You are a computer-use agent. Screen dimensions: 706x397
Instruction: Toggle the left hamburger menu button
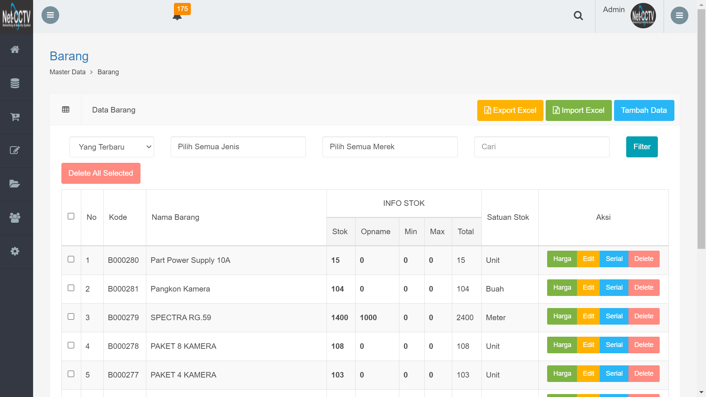click(x=50, y=15)
